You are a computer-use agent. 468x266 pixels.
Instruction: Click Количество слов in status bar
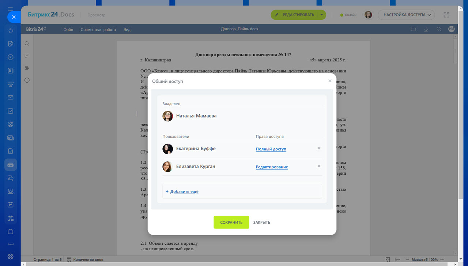88,260
